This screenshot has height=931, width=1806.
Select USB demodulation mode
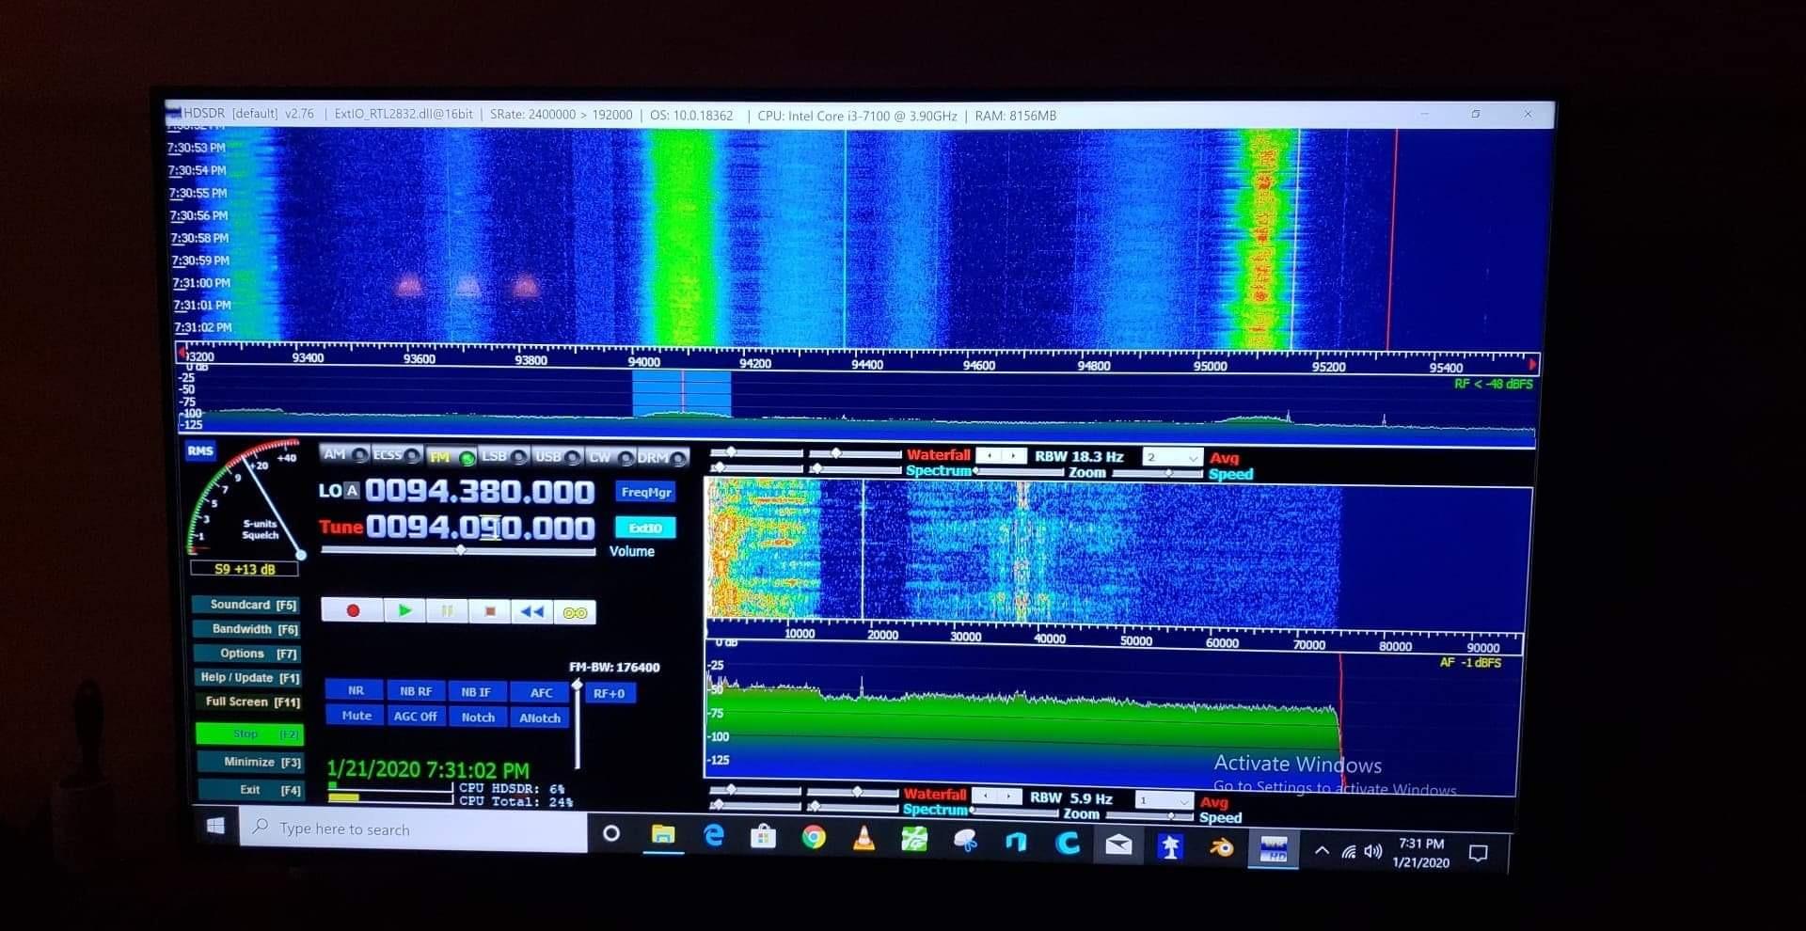(x=558, y=457)
